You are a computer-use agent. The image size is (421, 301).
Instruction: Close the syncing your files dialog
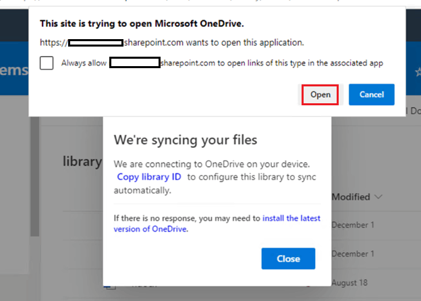tap(288, 258)
